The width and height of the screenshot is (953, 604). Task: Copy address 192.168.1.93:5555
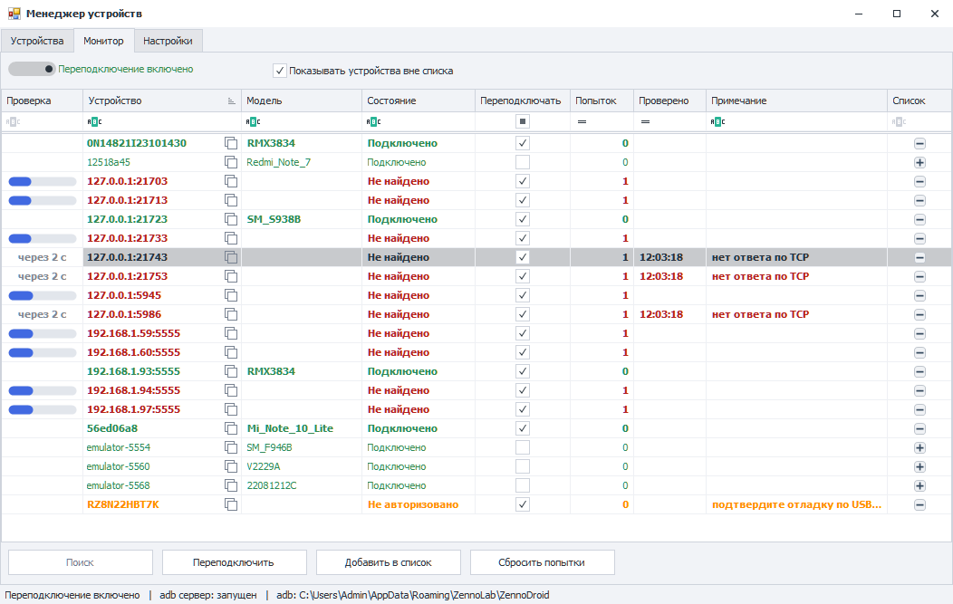(231, 371)
